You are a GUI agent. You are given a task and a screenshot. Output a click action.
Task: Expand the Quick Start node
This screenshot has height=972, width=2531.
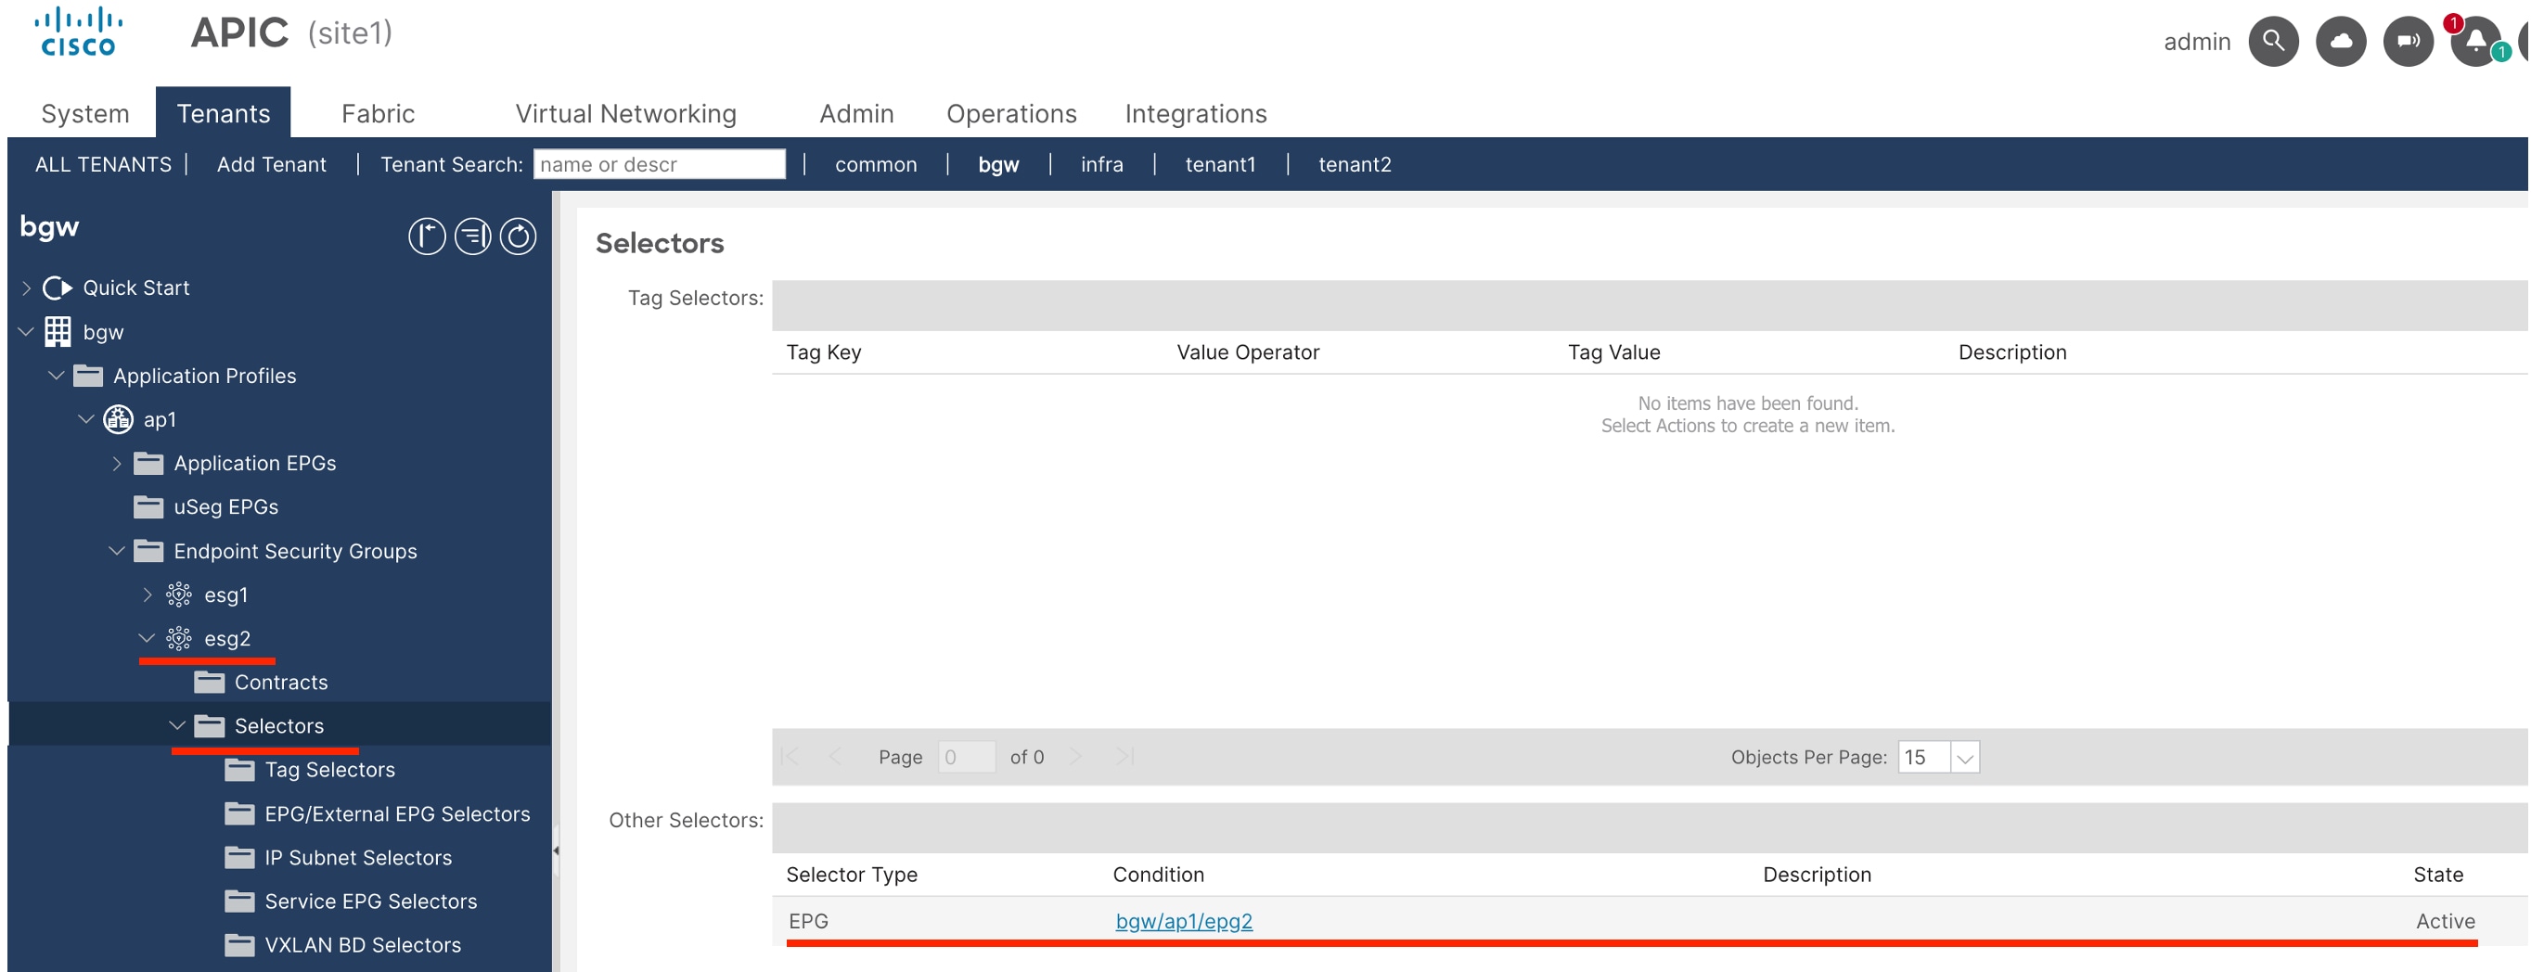pos(27,288)
